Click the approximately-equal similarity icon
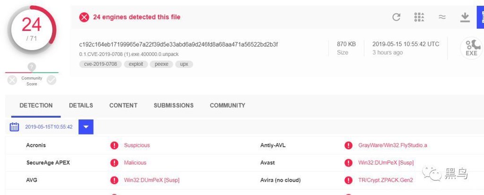Screen dimensions: 484x195 (x=442, y=17)
